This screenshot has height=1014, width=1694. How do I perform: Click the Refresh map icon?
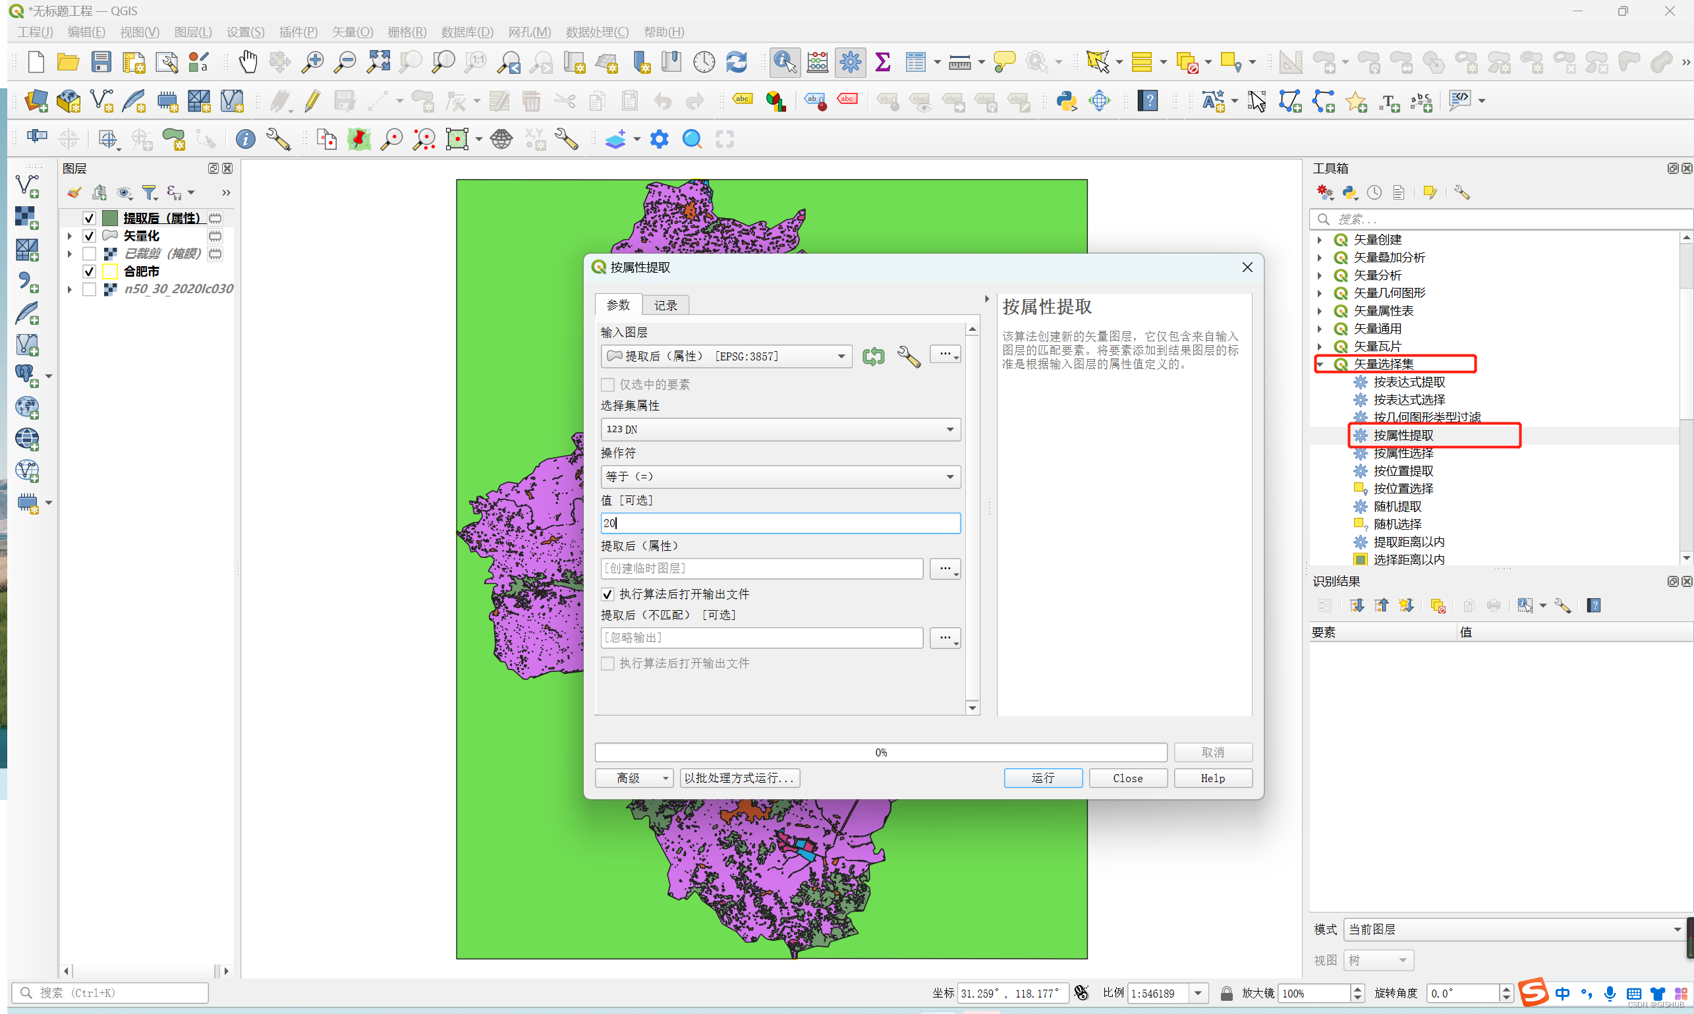click(x=736, y=62)
